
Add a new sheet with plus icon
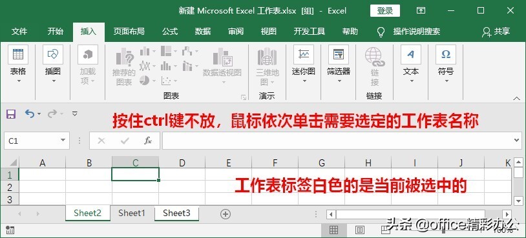(x=226, y=214)
